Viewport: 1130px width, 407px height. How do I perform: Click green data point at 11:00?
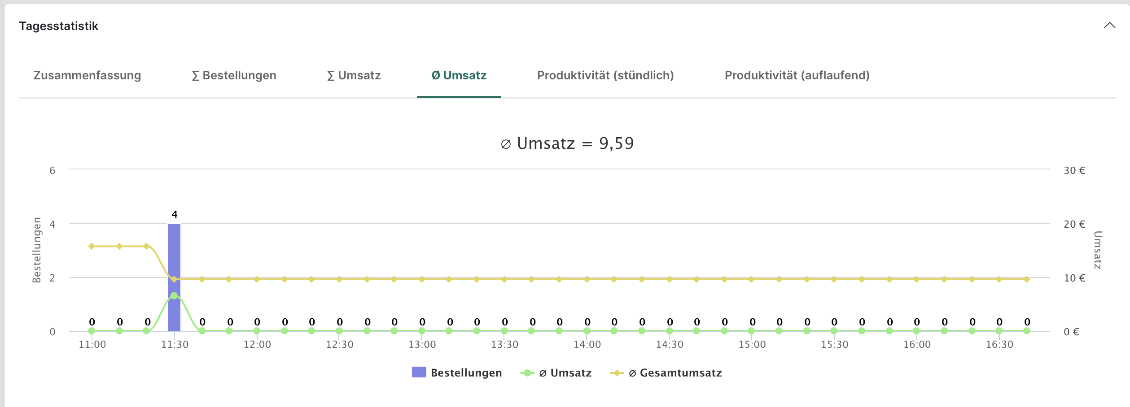92,331
